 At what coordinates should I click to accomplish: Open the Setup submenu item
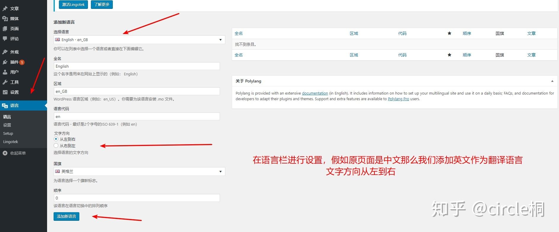[8, 133]
